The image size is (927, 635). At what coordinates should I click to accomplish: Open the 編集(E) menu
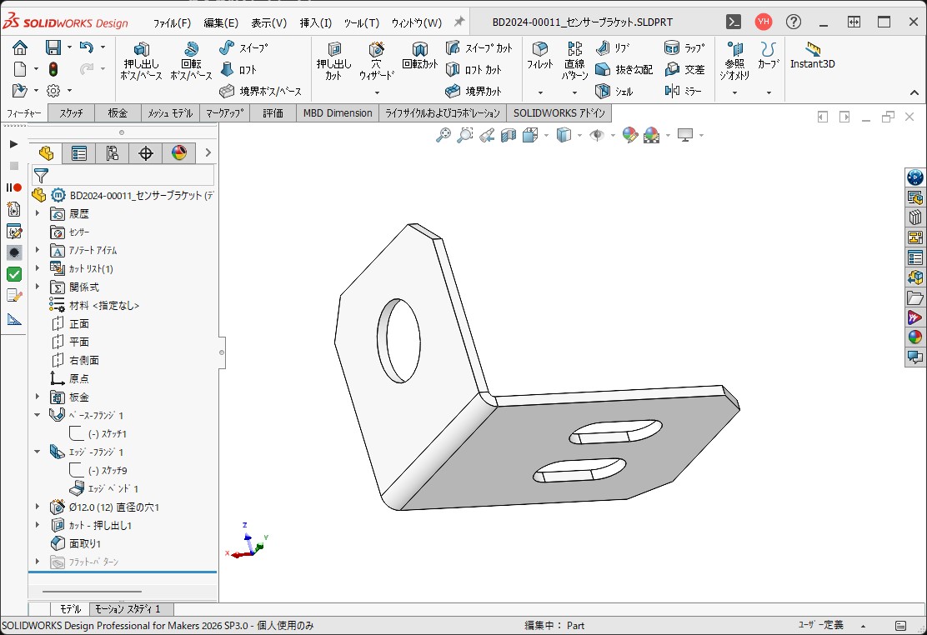point(221,22)
